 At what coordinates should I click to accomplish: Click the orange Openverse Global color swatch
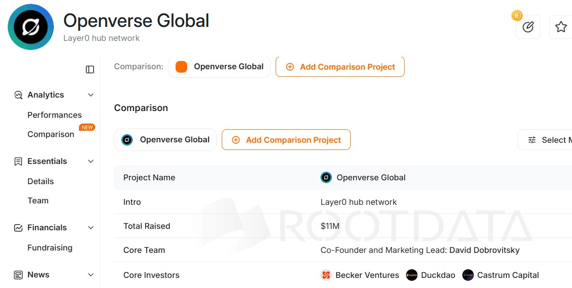coord(181,67)
